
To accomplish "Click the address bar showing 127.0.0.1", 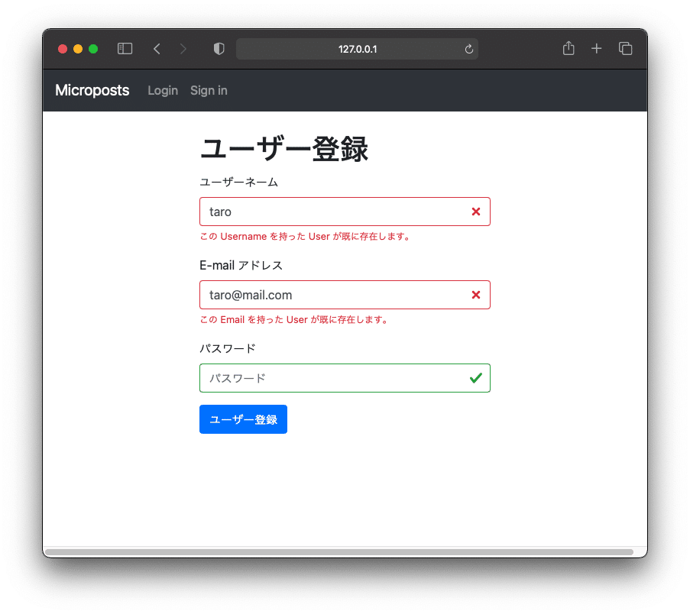I will tap(358, 49).
